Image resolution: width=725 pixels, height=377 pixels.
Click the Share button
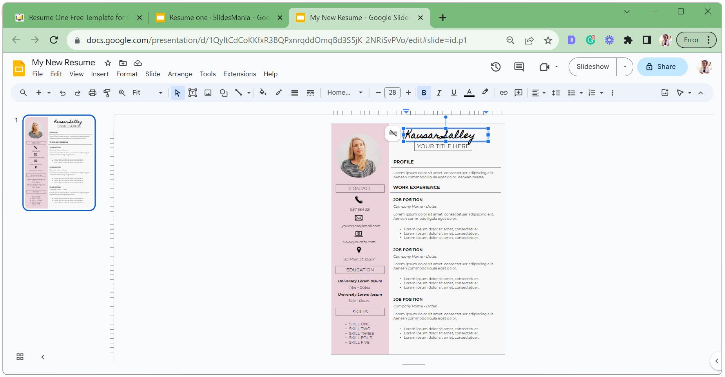click(662, 67)
